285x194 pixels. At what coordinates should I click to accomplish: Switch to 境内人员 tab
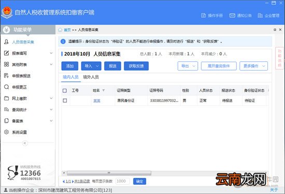tap(70, 77)
